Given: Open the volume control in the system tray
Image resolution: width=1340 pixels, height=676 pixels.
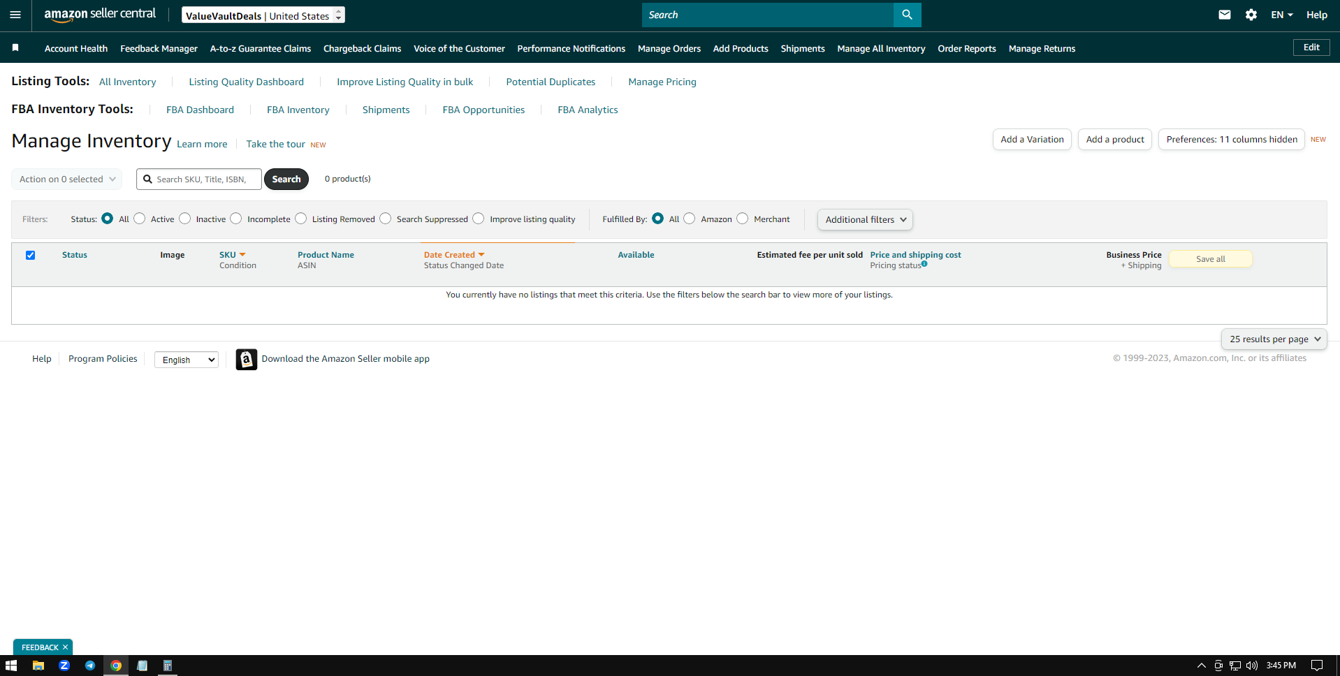Looking at the screenshot, I should (x=1252, y=666).
